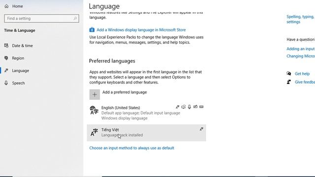This screenshot has height=177, width=315.
Task: Open Choose an input method default link
Action: (x=132, y=148)
